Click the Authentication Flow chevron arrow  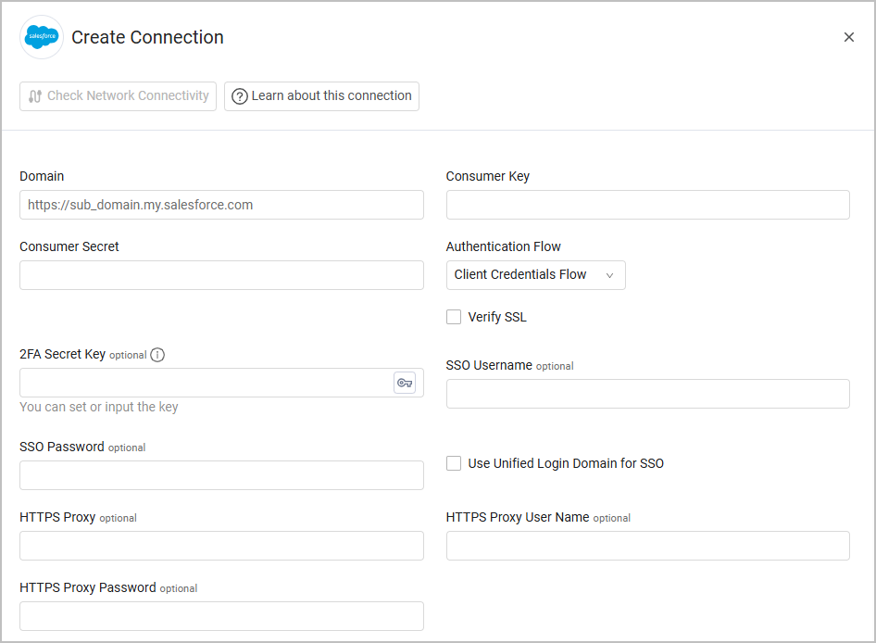pyautogui.click(x=609, y=275)
